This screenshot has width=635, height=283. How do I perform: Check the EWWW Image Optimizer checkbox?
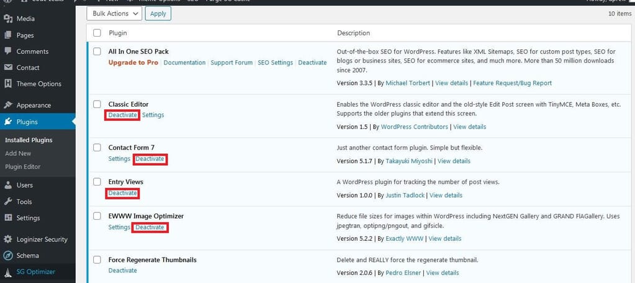tap(97, 216)
